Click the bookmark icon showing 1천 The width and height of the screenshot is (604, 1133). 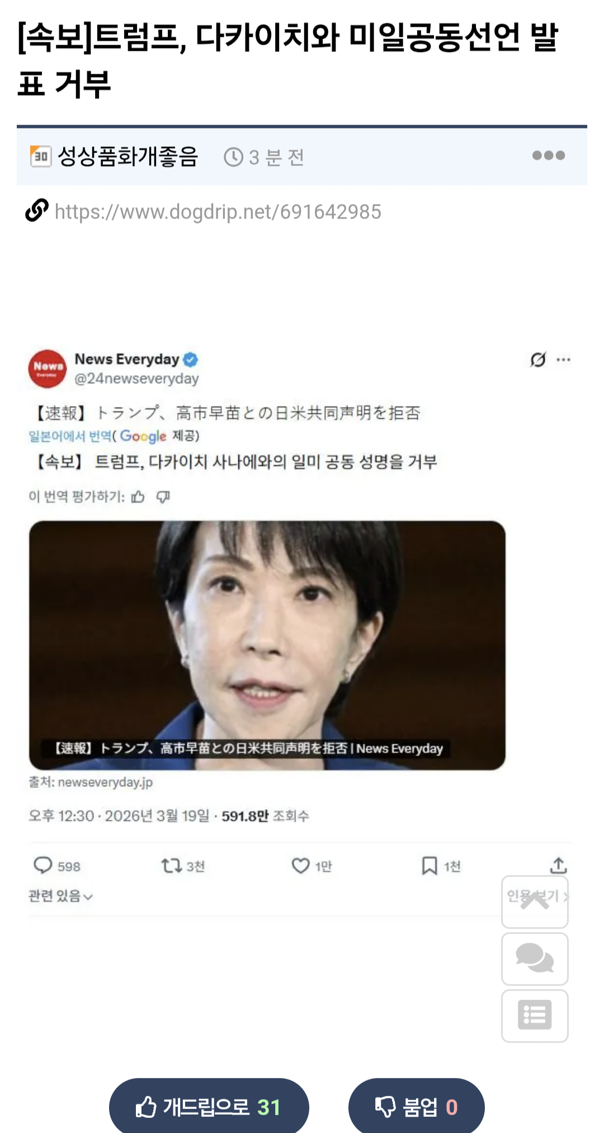pos(429,866)
